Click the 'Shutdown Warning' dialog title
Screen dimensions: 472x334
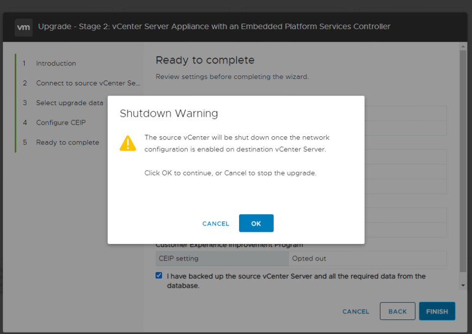[x=169, y=114]
